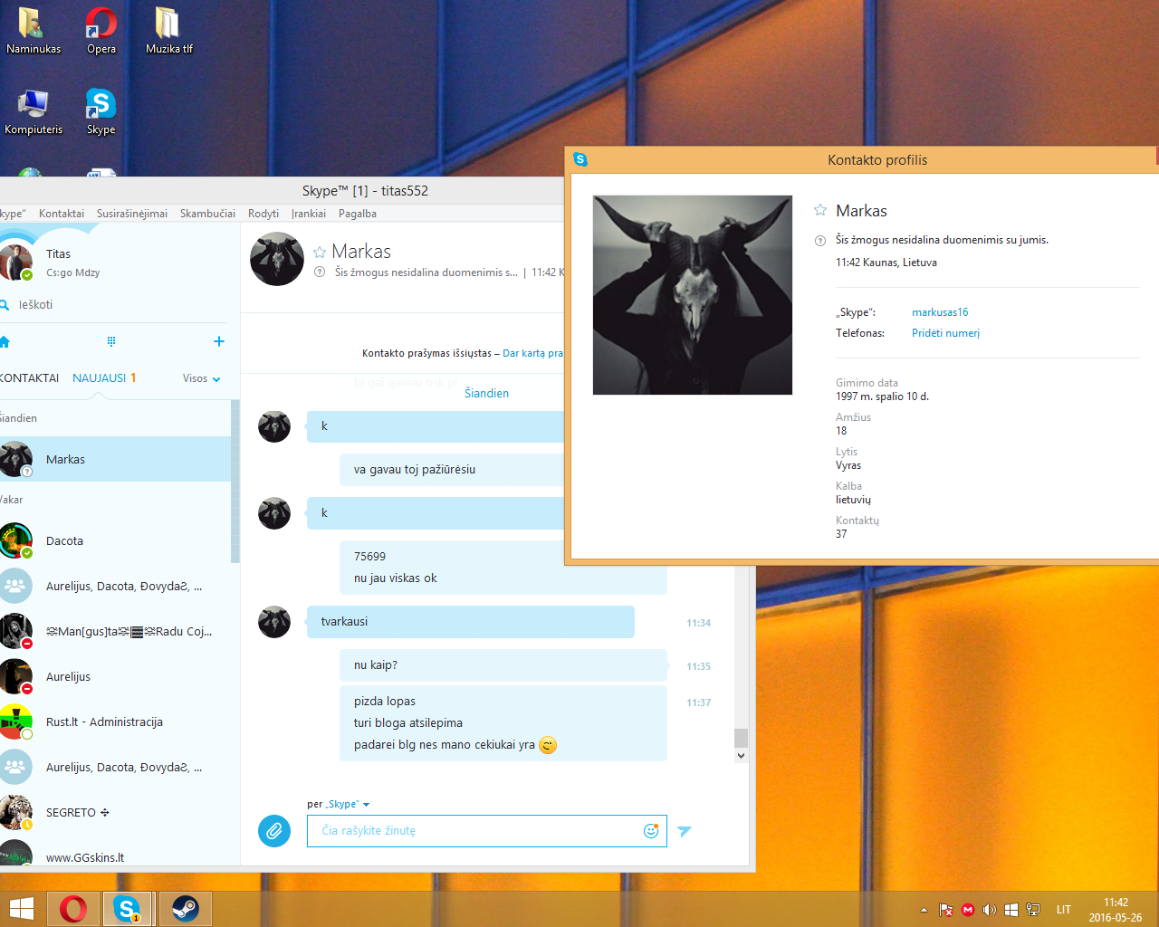Select Dacota contact in list
Viewport: 1159px width, 927px height.
tap(115, 540)
